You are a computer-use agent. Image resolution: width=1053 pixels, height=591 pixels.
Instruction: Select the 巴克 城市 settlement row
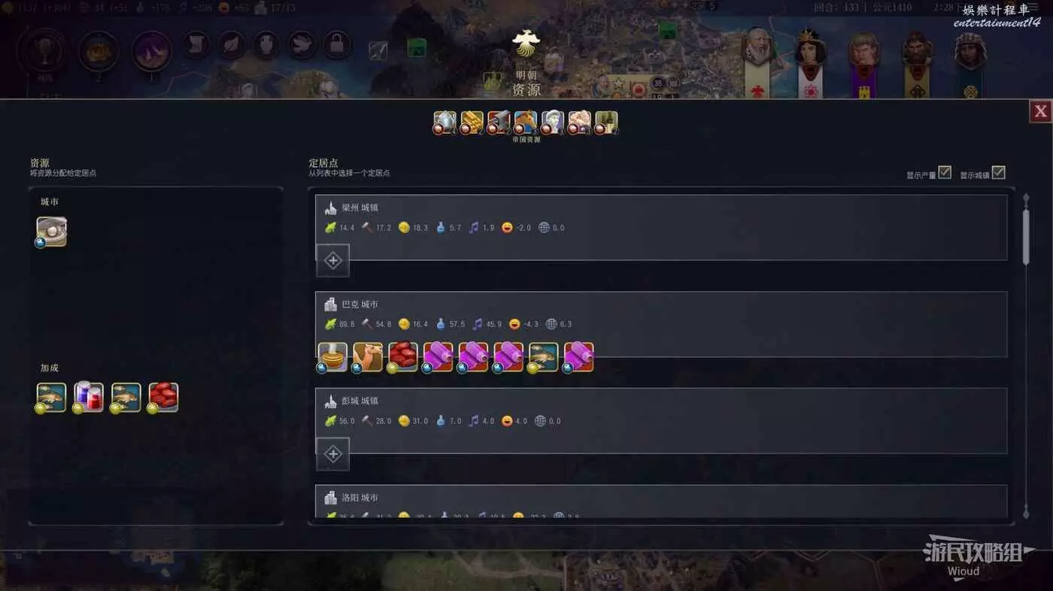pyautogui.click(x=661, y=324)
